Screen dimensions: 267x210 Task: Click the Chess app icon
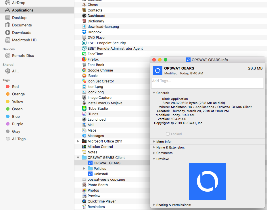point(84,5)
